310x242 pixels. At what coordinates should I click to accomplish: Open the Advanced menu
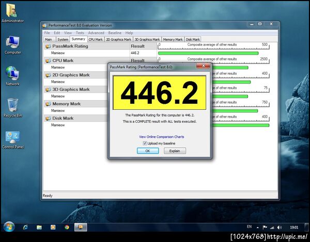96,33
